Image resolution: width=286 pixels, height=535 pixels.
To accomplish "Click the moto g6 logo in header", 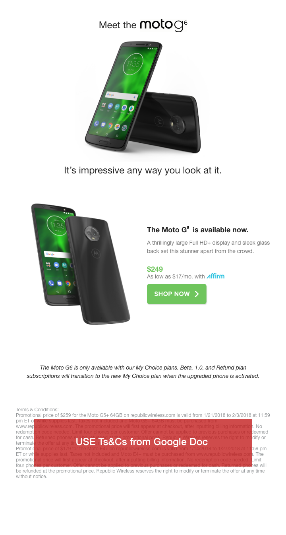I will tap(163, 25).
